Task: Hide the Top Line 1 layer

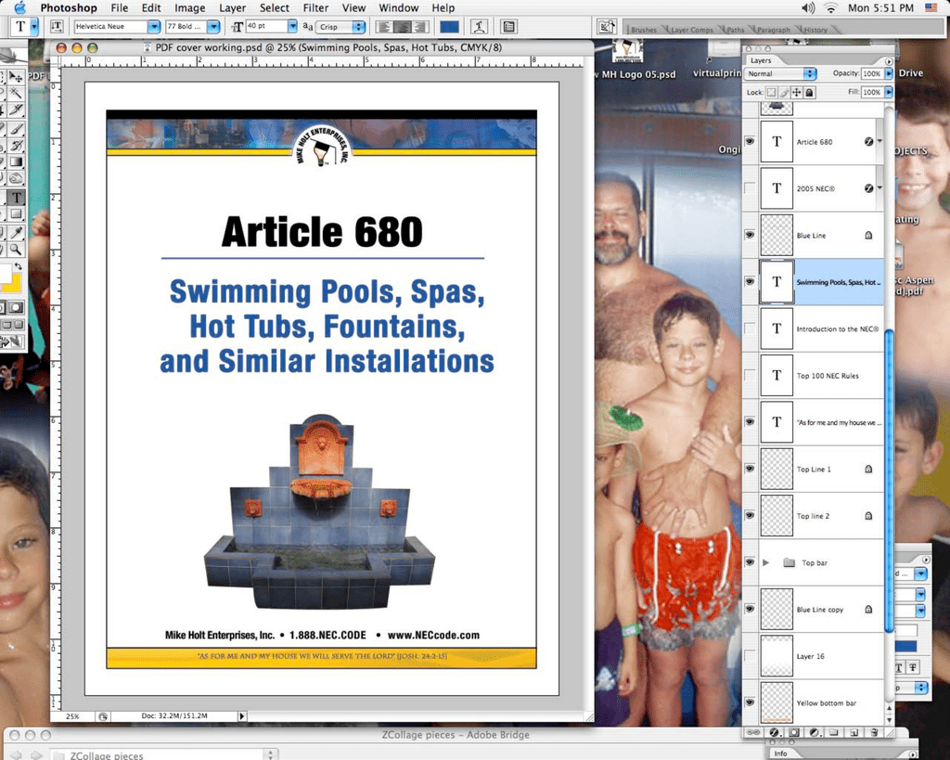Action: coord(750,469)
